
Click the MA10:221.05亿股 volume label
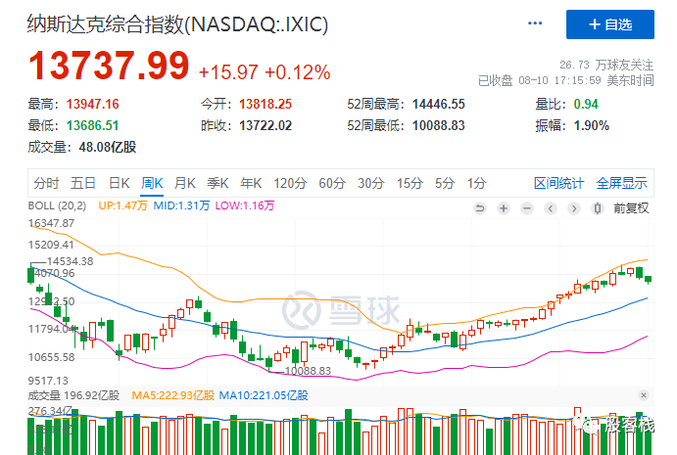click(x=264, y=395)
